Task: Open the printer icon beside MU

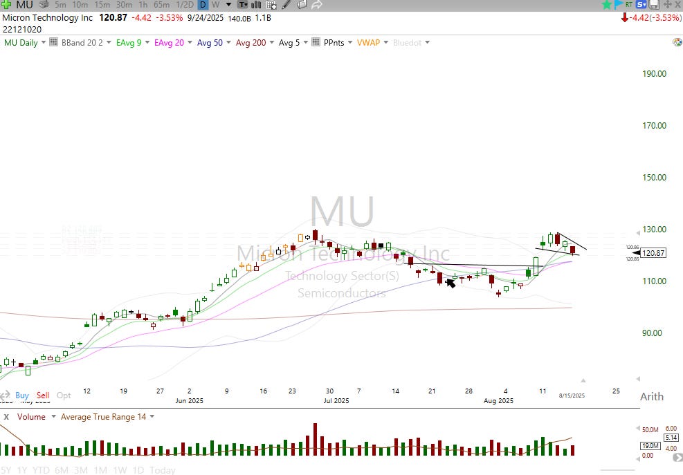Action: [x=44, y=5]
